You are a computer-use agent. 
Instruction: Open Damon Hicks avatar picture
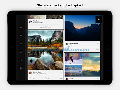[30, 73]
